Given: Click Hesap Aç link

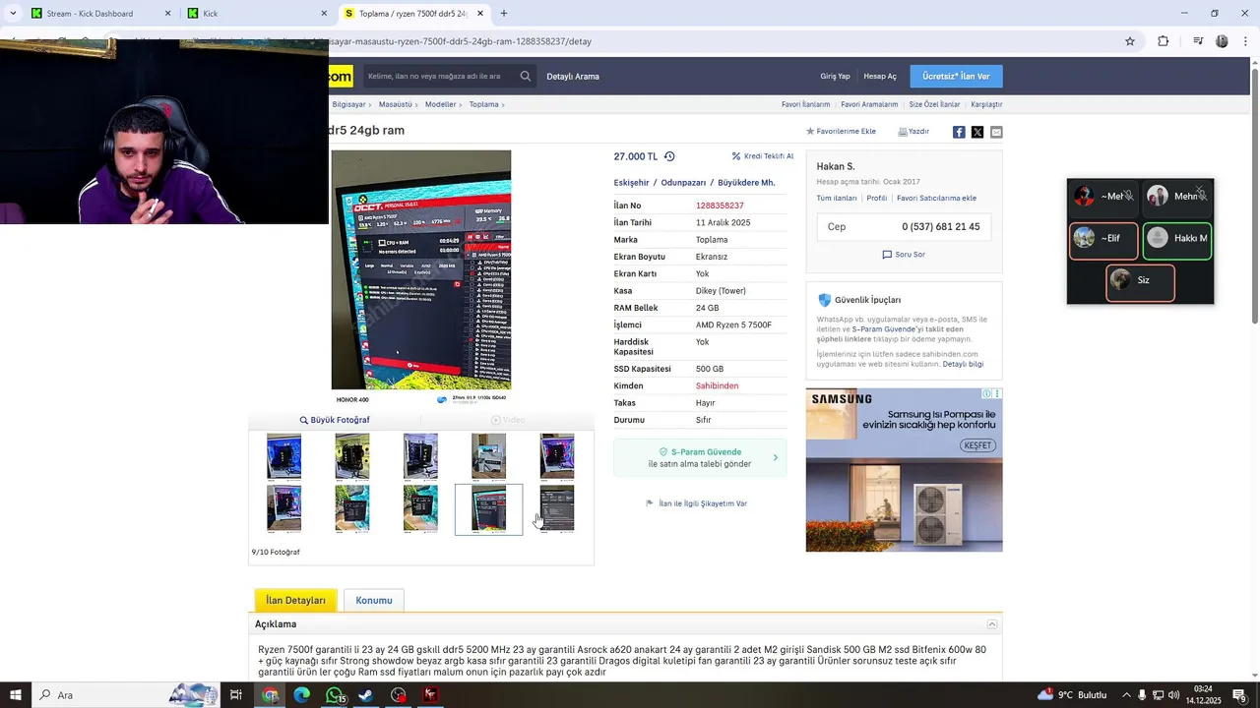Looking at the screenshot, I should click(880, 77).
